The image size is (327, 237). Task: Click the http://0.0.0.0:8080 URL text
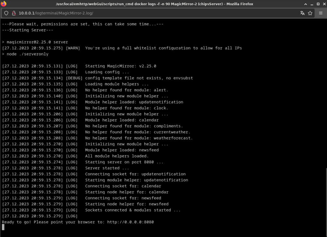(x=130, y=222)
